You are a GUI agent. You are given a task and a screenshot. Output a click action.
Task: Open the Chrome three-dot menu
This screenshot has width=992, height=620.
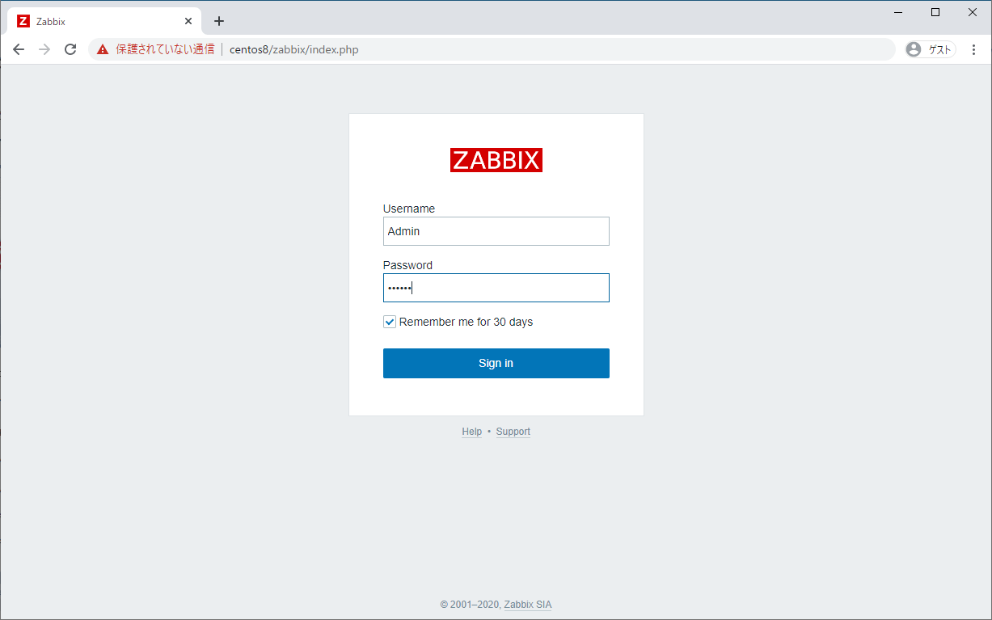point(973,49)
